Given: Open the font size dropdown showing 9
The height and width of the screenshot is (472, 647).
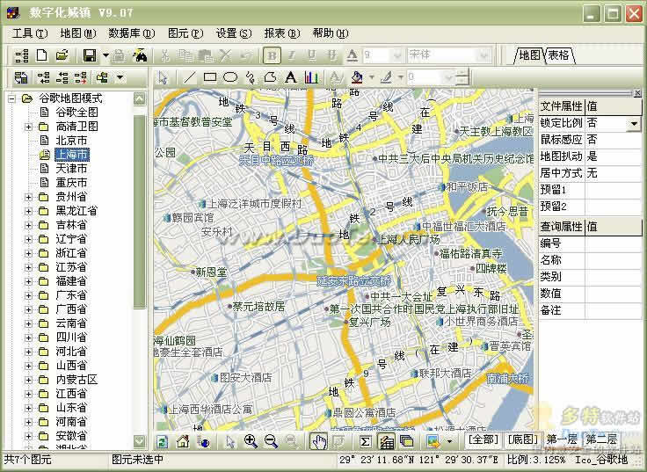Looking at the screenshot, I should pyautogui.click(x=397, y=55).
